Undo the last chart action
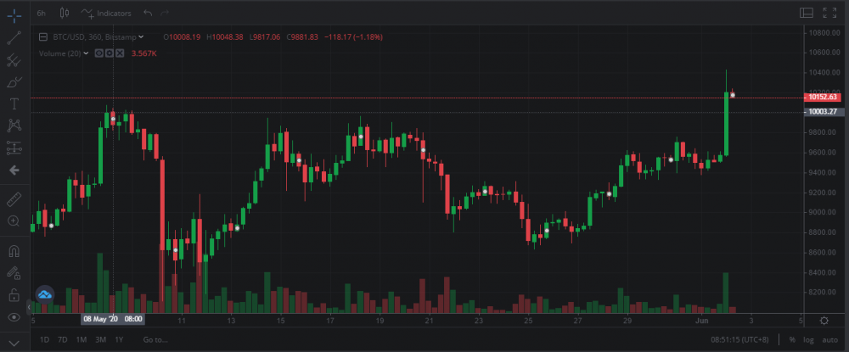The width and height of the screenshot is (849, 352). pyautogui.click(x=148, y=14)
